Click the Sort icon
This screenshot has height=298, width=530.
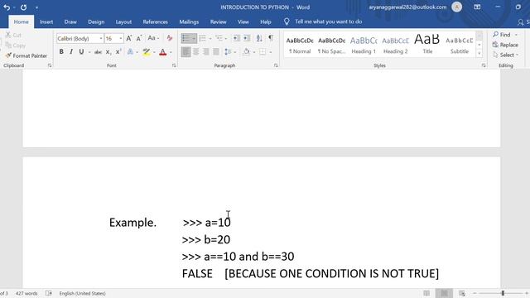coord(259,38)
